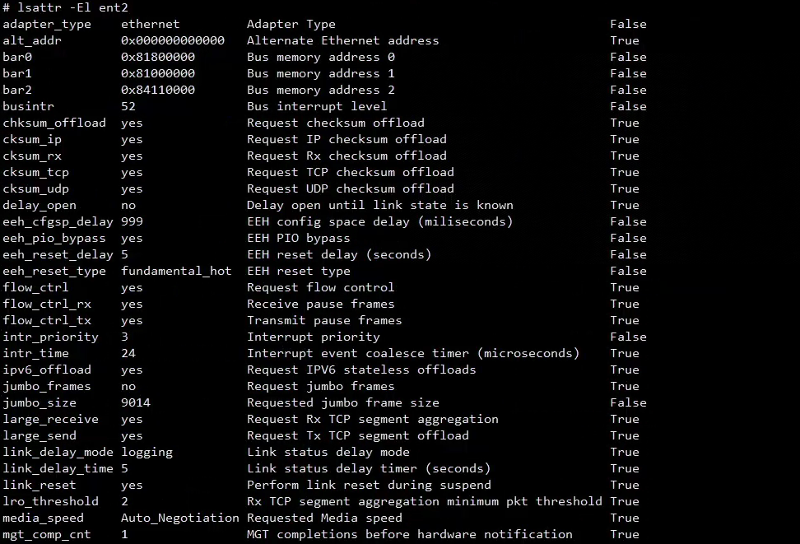The image size is (800, 544).
Task: Click the 'MGT completions before hardware notification' text
Action: coord(409,534)
